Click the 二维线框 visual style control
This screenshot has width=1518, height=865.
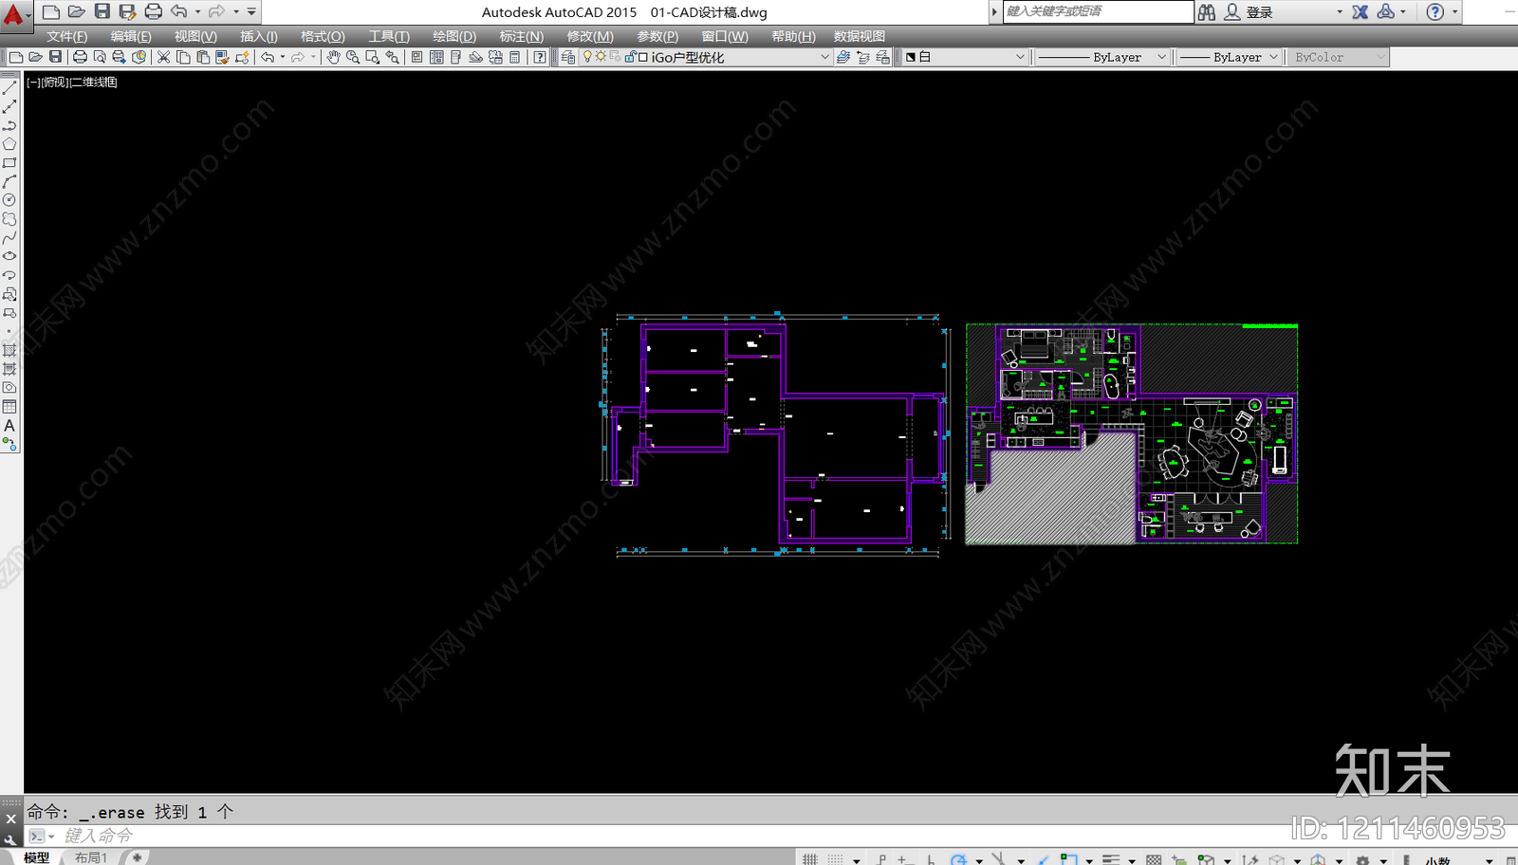pos(93,83)
